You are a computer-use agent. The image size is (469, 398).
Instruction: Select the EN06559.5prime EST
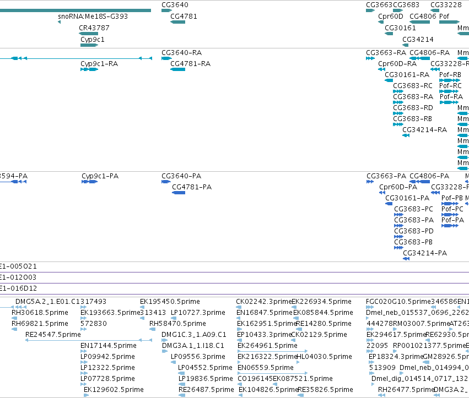[272, 373]
